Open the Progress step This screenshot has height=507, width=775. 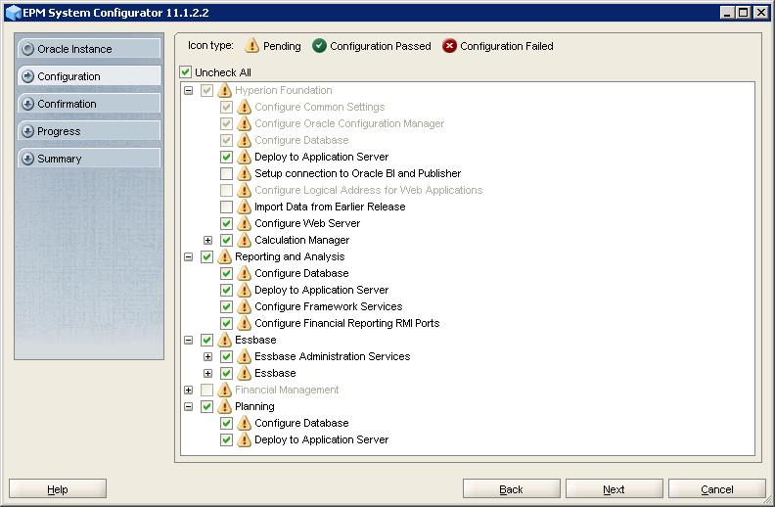point(89,131)
